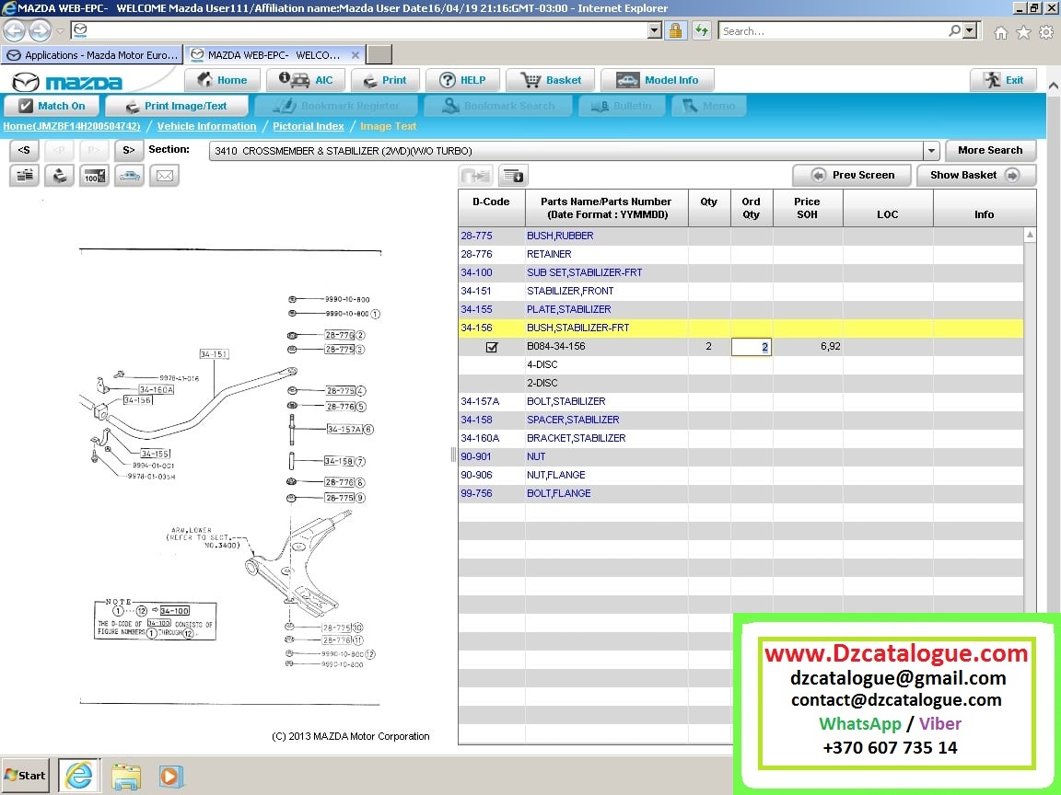Screen dimensions: 1061x795
Task: Click the address bar dropdown arrow
Action: click(x=654, y=30)
